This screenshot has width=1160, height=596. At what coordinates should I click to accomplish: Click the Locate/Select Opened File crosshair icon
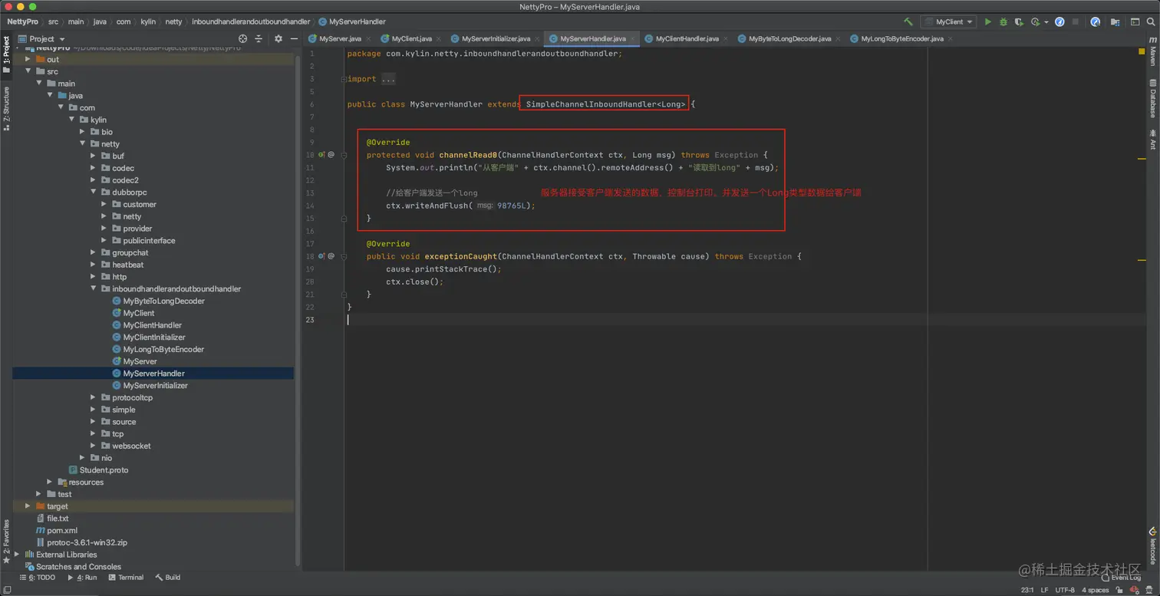pos(243,38)
